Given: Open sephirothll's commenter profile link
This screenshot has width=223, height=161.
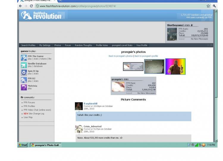Looking at the screenshot, I should pyautogui.click(x=90, y=104).
